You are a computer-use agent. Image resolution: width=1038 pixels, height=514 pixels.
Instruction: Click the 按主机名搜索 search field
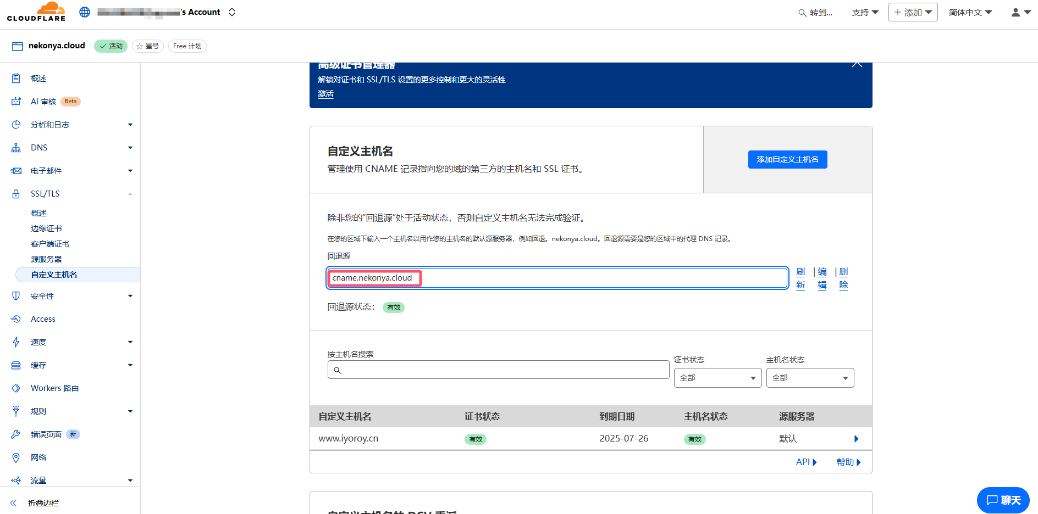(x=498, y=370)
